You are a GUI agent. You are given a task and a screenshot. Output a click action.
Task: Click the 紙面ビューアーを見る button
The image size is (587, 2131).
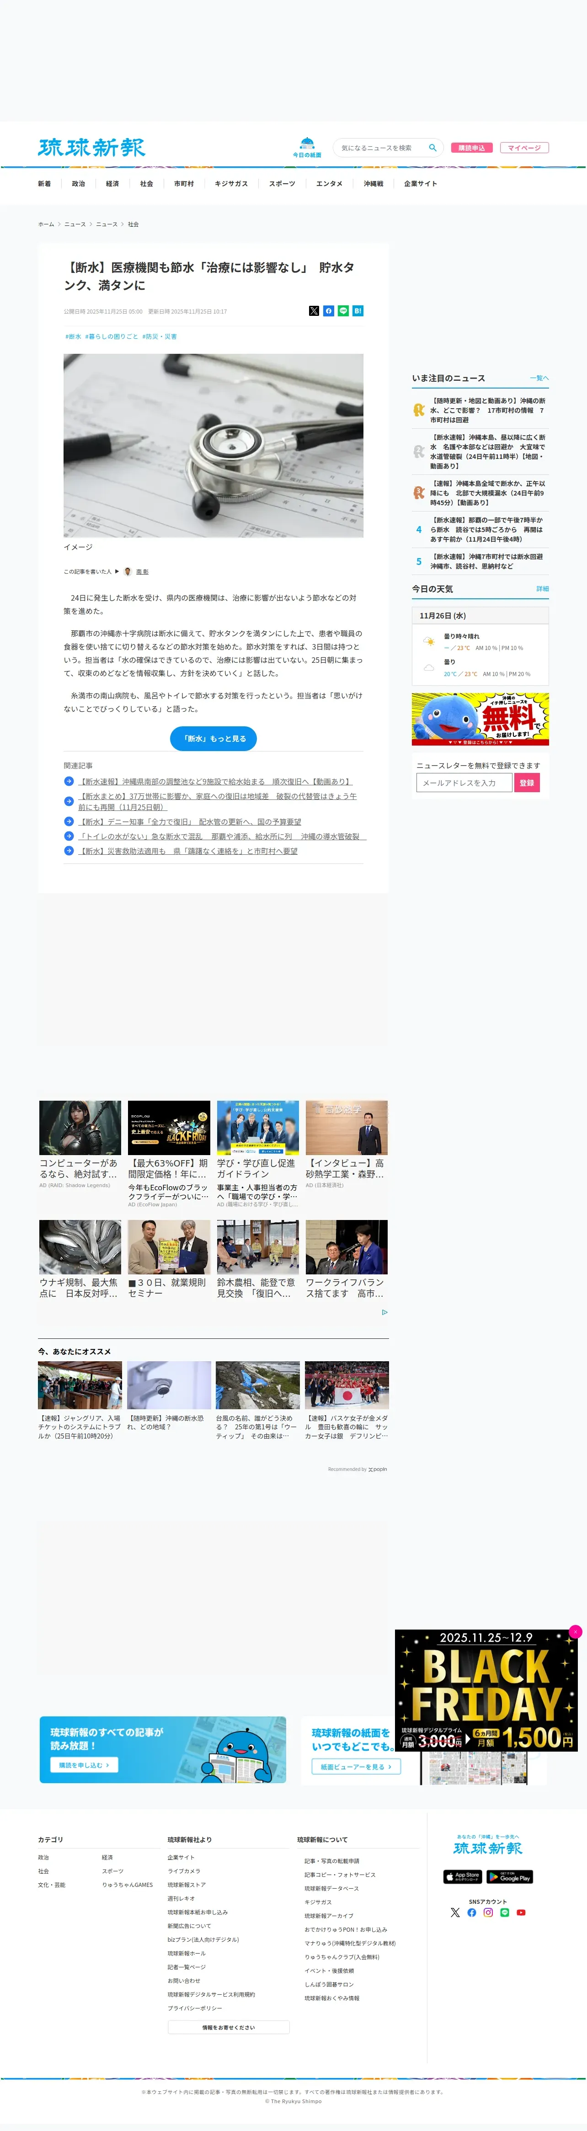(356, 1766)
